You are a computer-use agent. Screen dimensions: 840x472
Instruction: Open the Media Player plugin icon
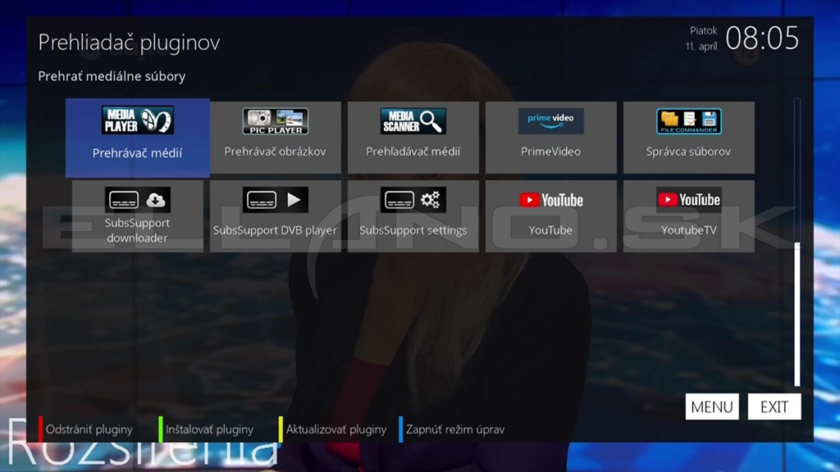(137, 121)
